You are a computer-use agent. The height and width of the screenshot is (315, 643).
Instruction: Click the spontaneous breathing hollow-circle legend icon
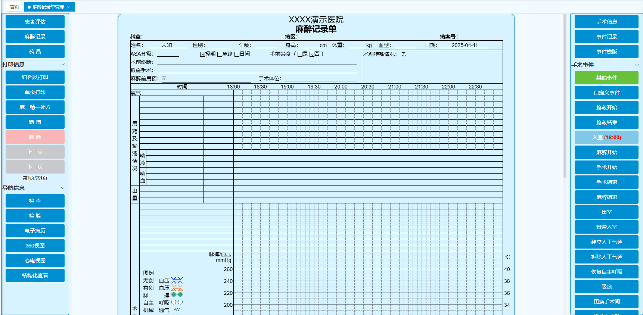point(177,302)
